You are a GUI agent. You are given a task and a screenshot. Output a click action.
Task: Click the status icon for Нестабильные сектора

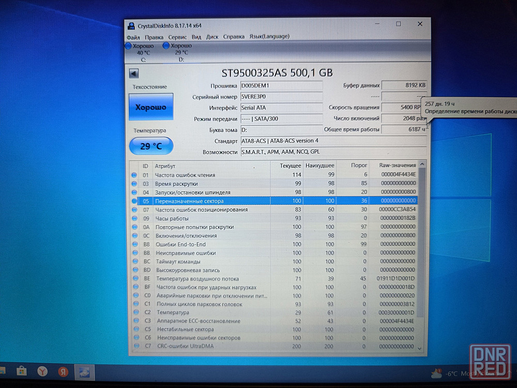point(136,329)
